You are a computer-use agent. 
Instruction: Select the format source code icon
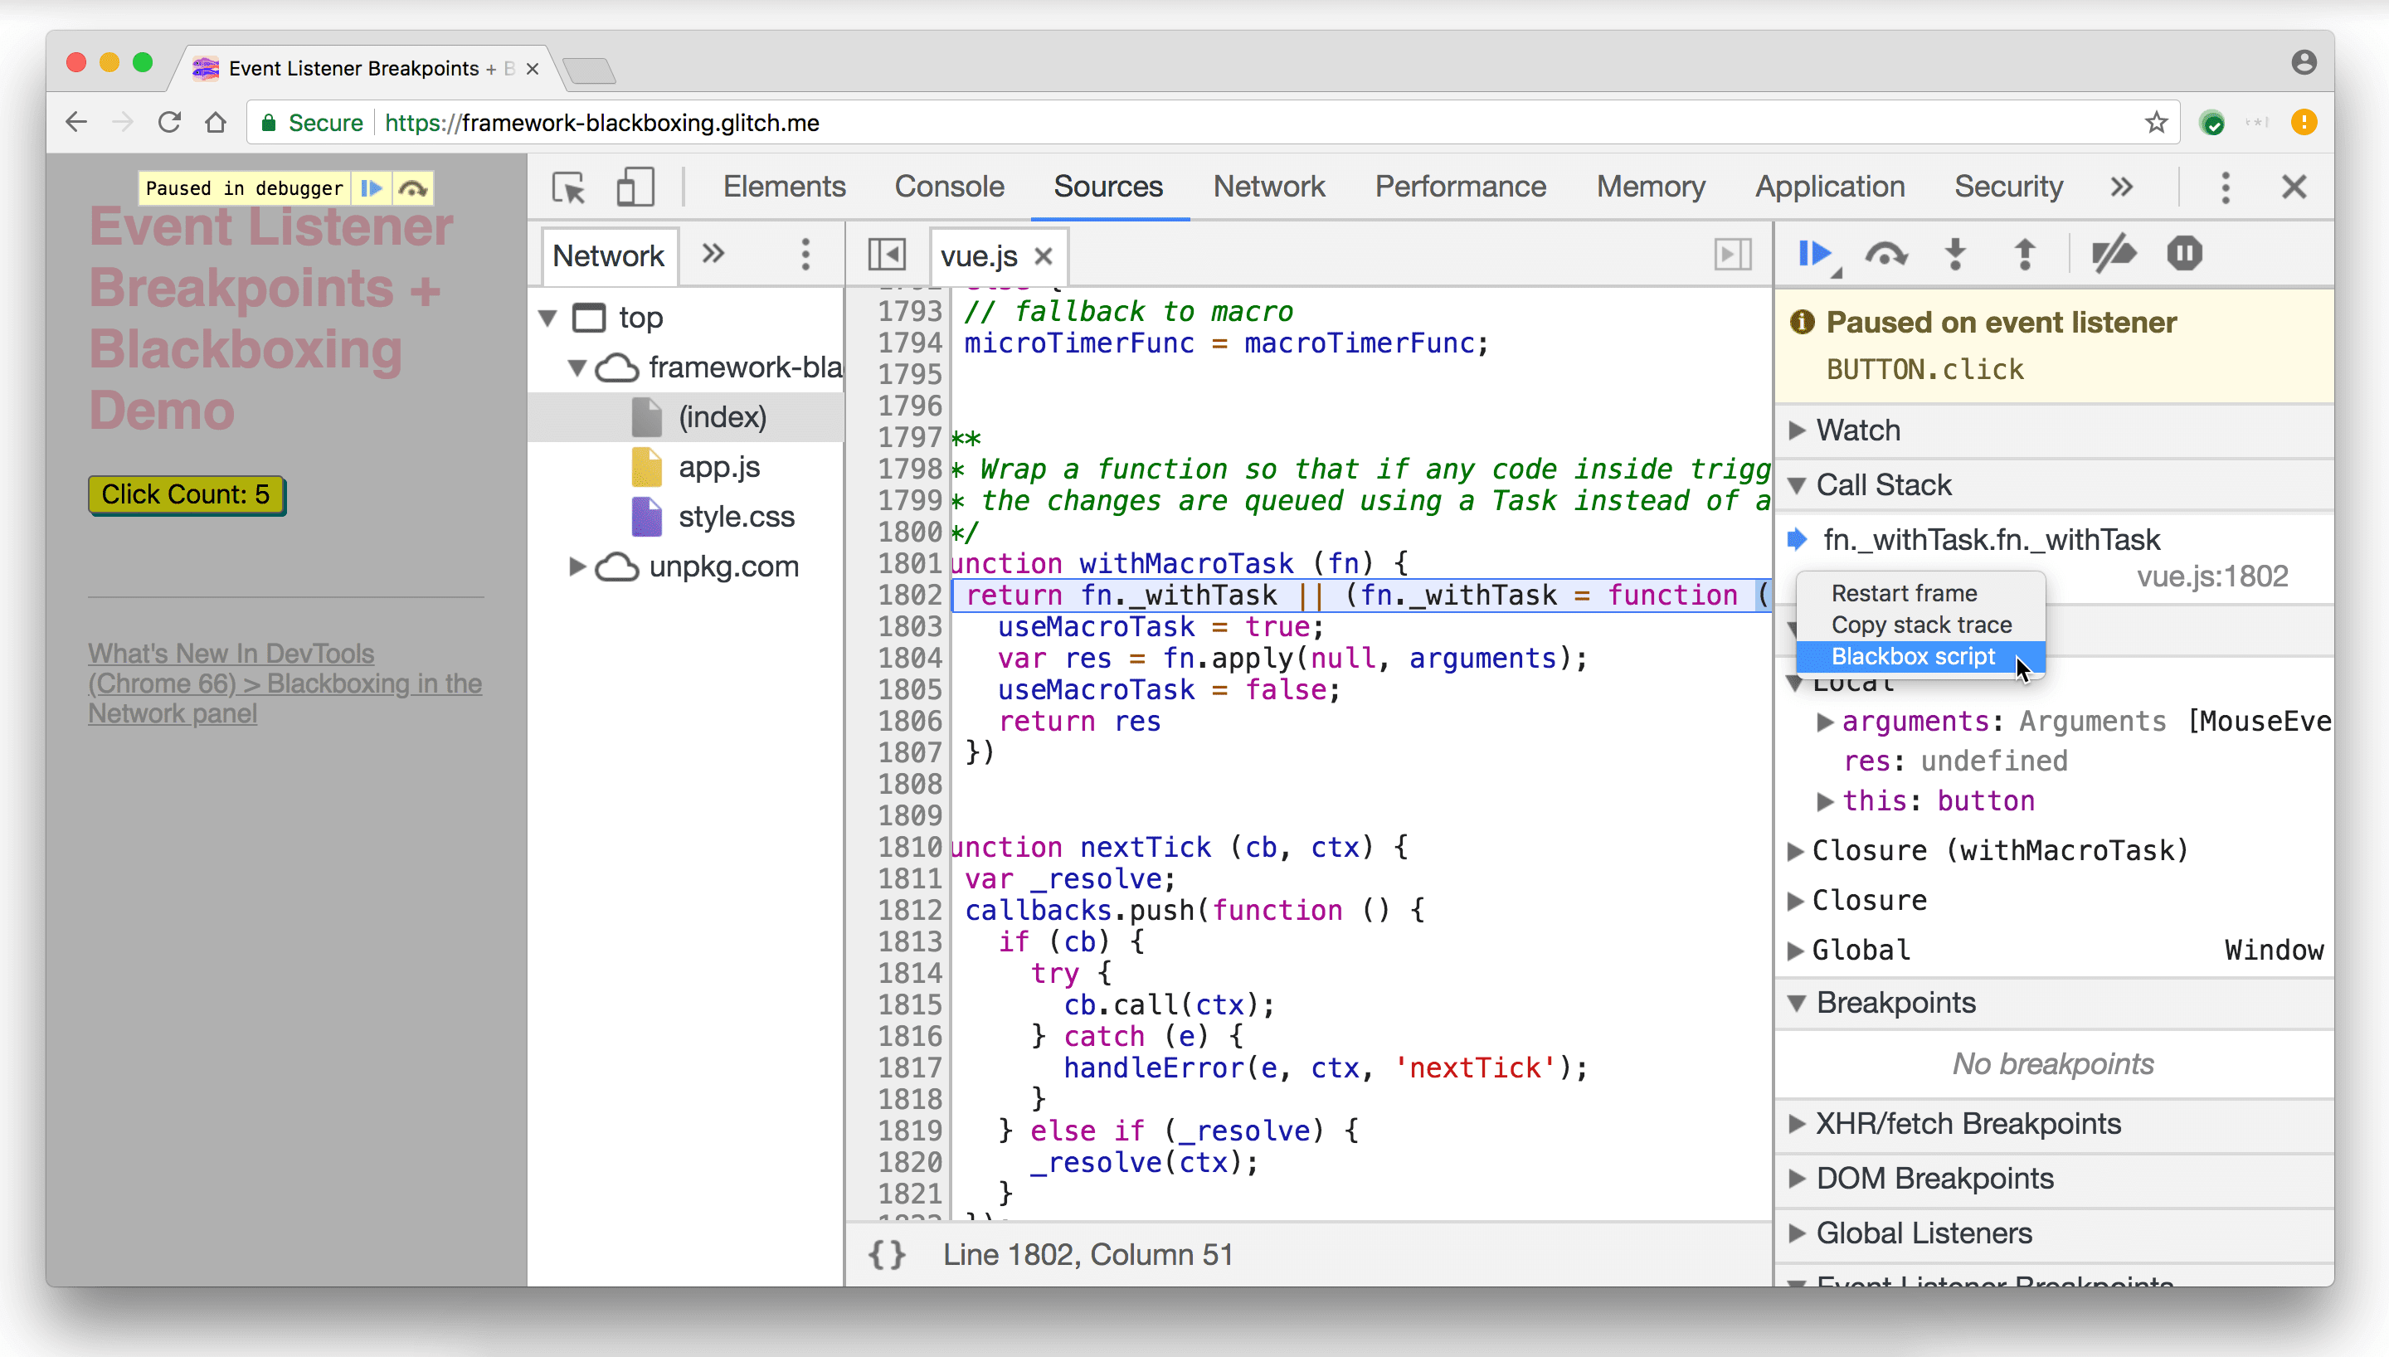click(886, 1255)
